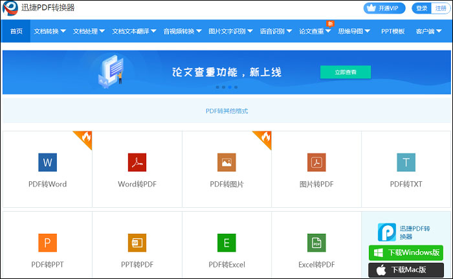This screenshot has height=279, width=453.
Task: Select the first banner carousel dot
Action: [217, 87]
